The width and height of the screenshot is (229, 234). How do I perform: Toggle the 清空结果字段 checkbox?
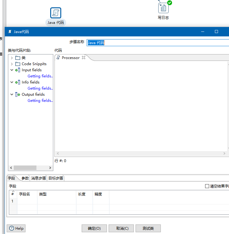point(207,186)
